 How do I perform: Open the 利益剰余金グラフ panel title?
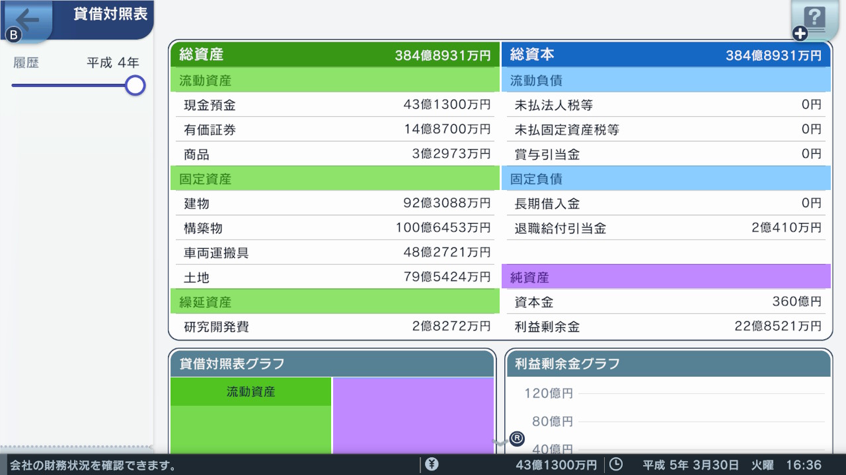coord(568,364)
